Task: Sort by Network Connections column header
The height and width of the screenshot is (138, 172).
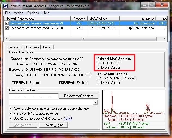Action: (x=37, y=19)
